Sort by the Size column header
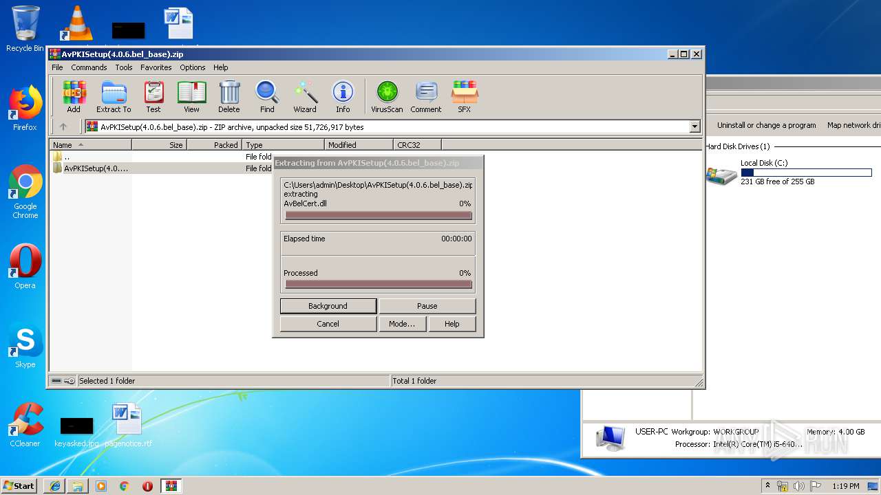This screenshot has width=881, height=495. (159, 144)
